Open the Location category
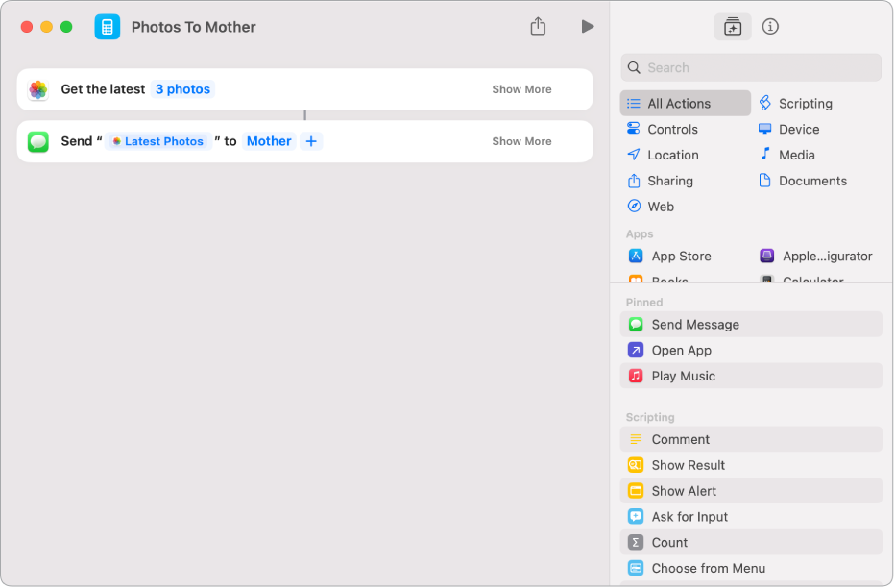The width and height of the screenshot is (895, 588). [663, 155]
